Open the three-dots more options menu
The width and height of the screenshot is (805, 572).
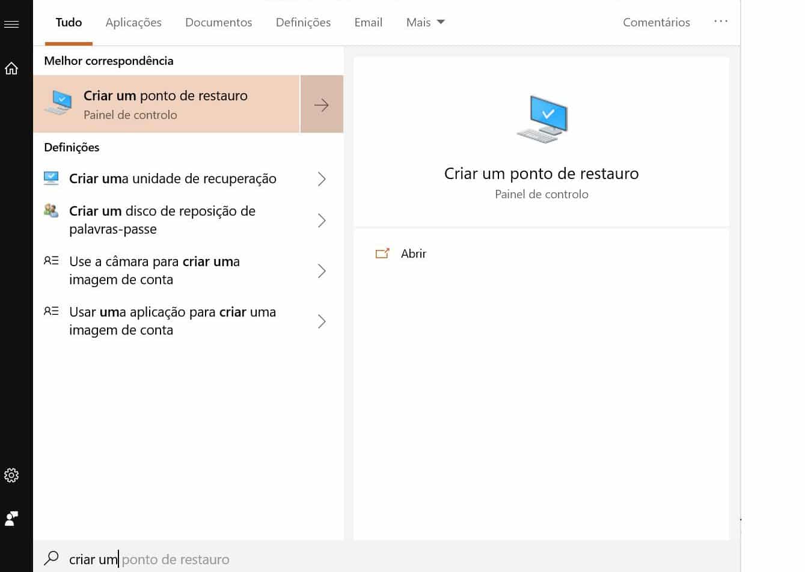tap(721, 22)
